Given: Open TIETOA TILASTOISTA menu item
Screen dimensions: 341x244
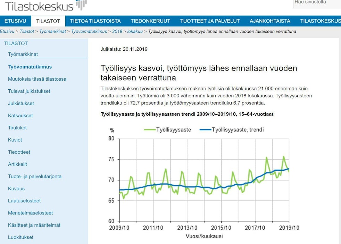Looking at the screenshot, I should coord(95,21).
